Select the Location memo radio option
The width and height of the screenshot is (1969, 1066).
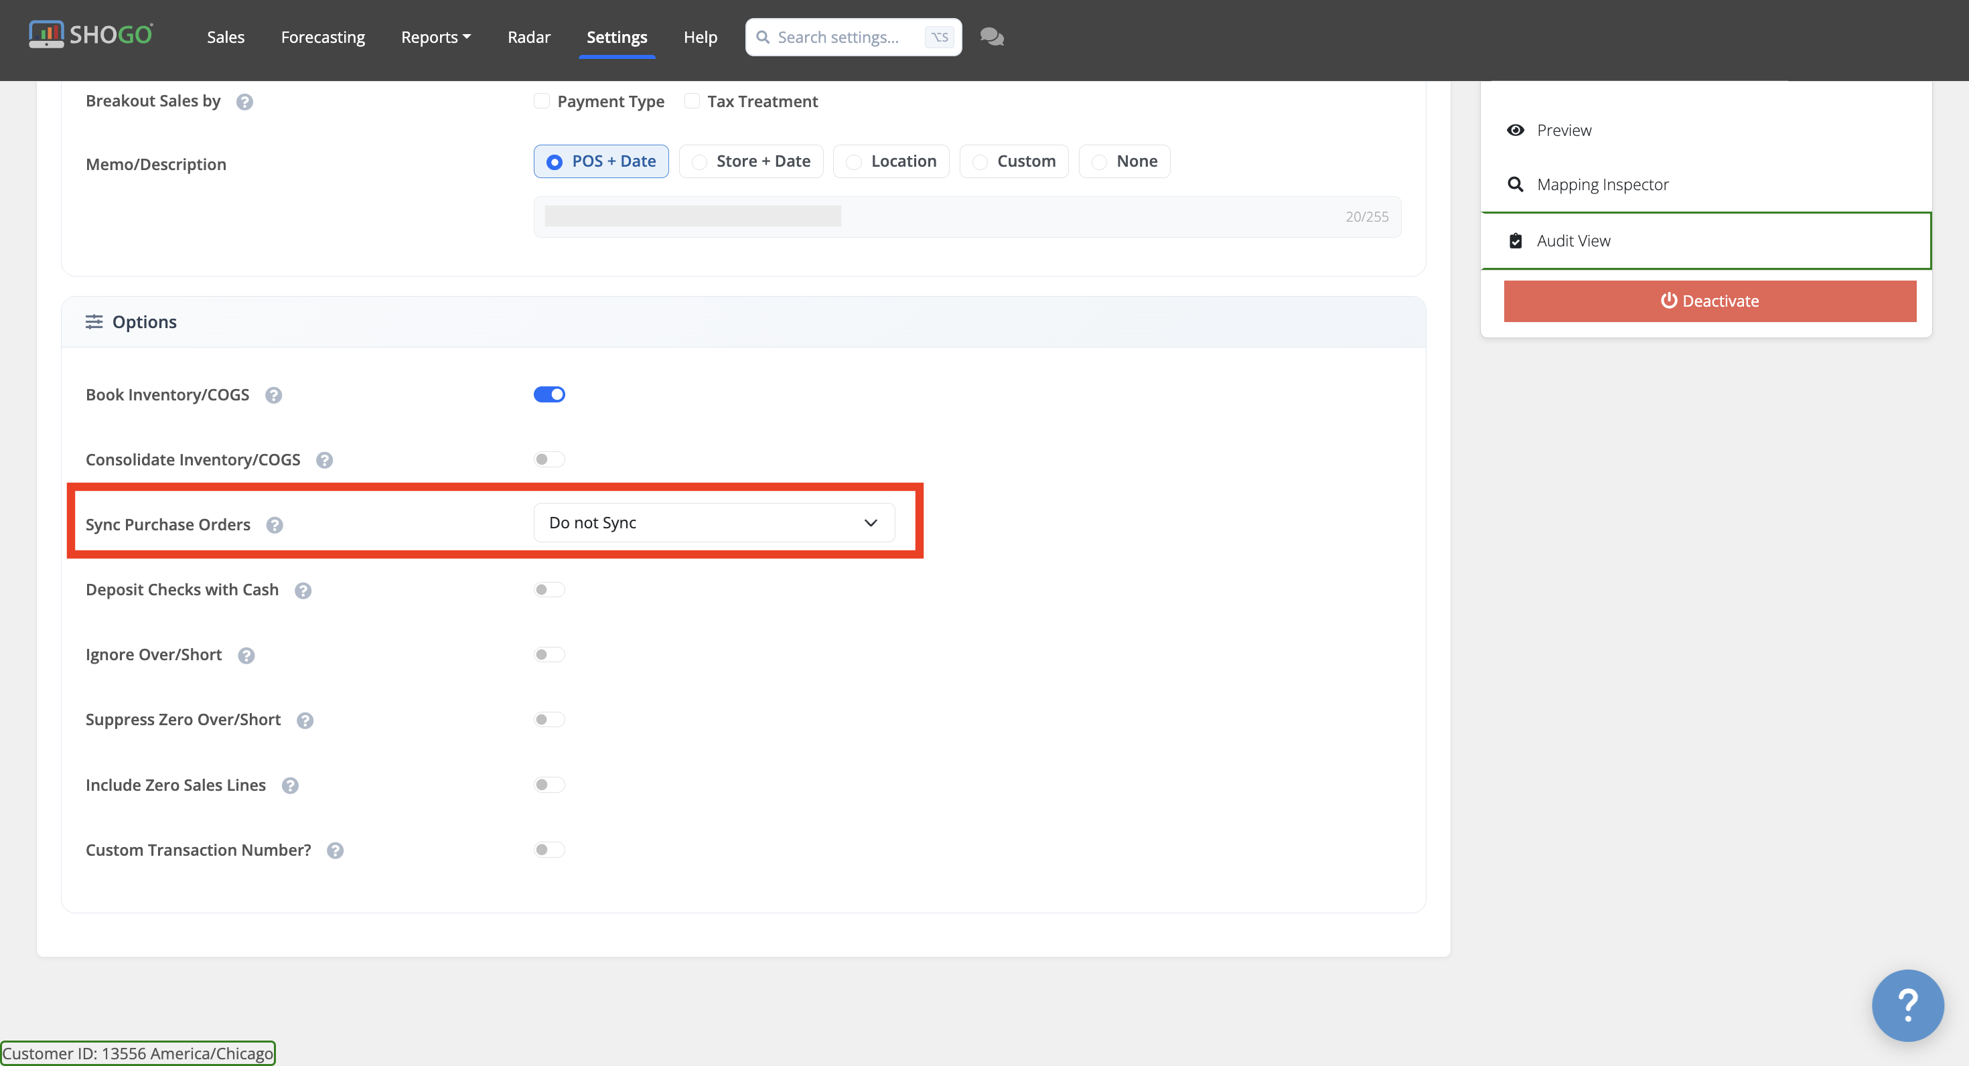(891, 161)
